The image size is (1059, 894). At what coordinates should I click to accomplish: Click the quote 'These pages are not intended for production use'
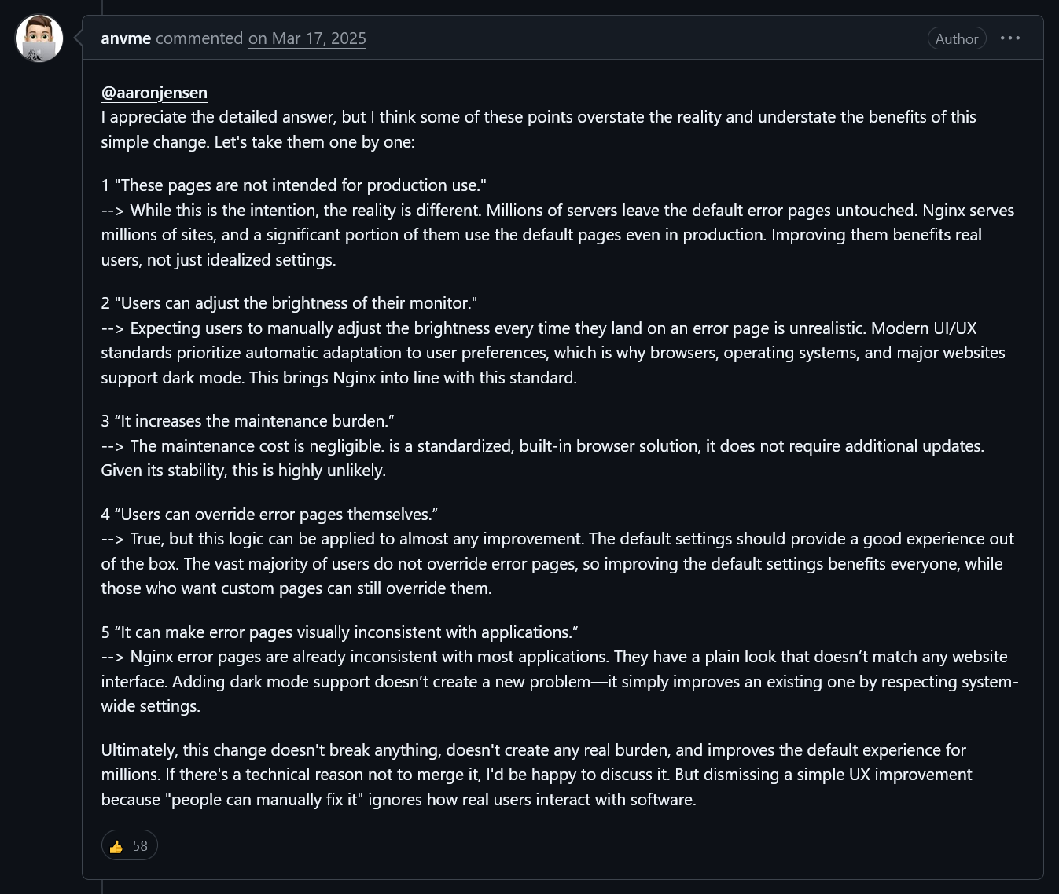pos(300,185)
